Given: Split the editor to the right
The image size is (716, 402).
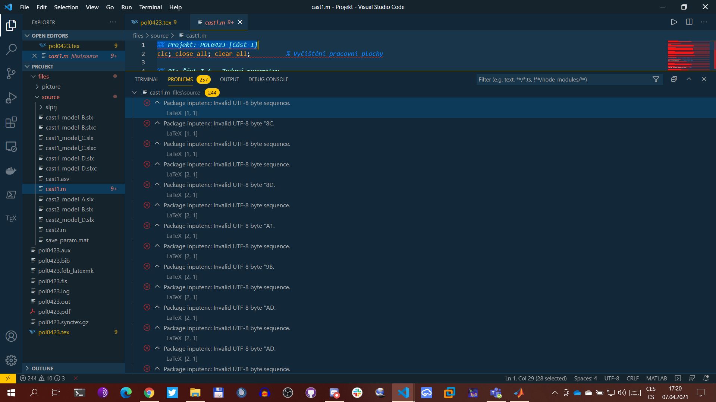Looking at the screenshot, I should tap(689, 22).
